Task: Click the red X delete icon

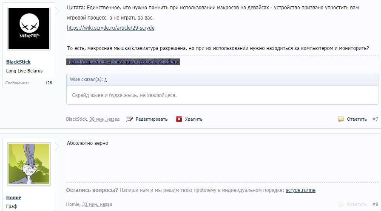Action: (x=179, y=119)
